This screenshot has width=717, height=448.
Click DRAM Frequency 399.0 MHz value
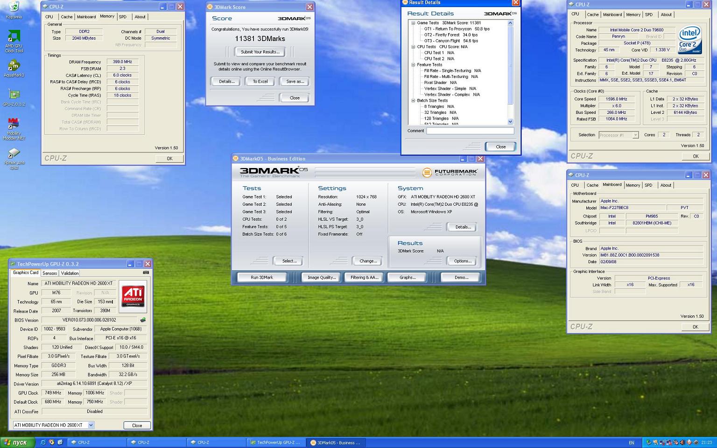coord(122,62)
